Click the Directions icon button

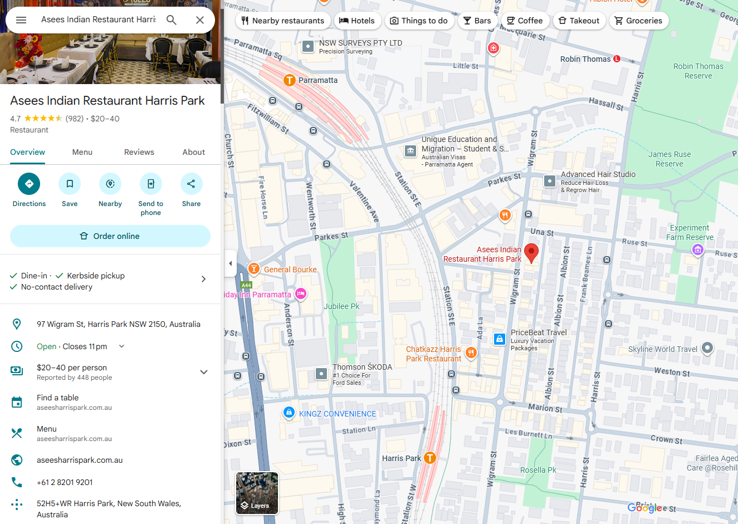click(x=29, y=184)
